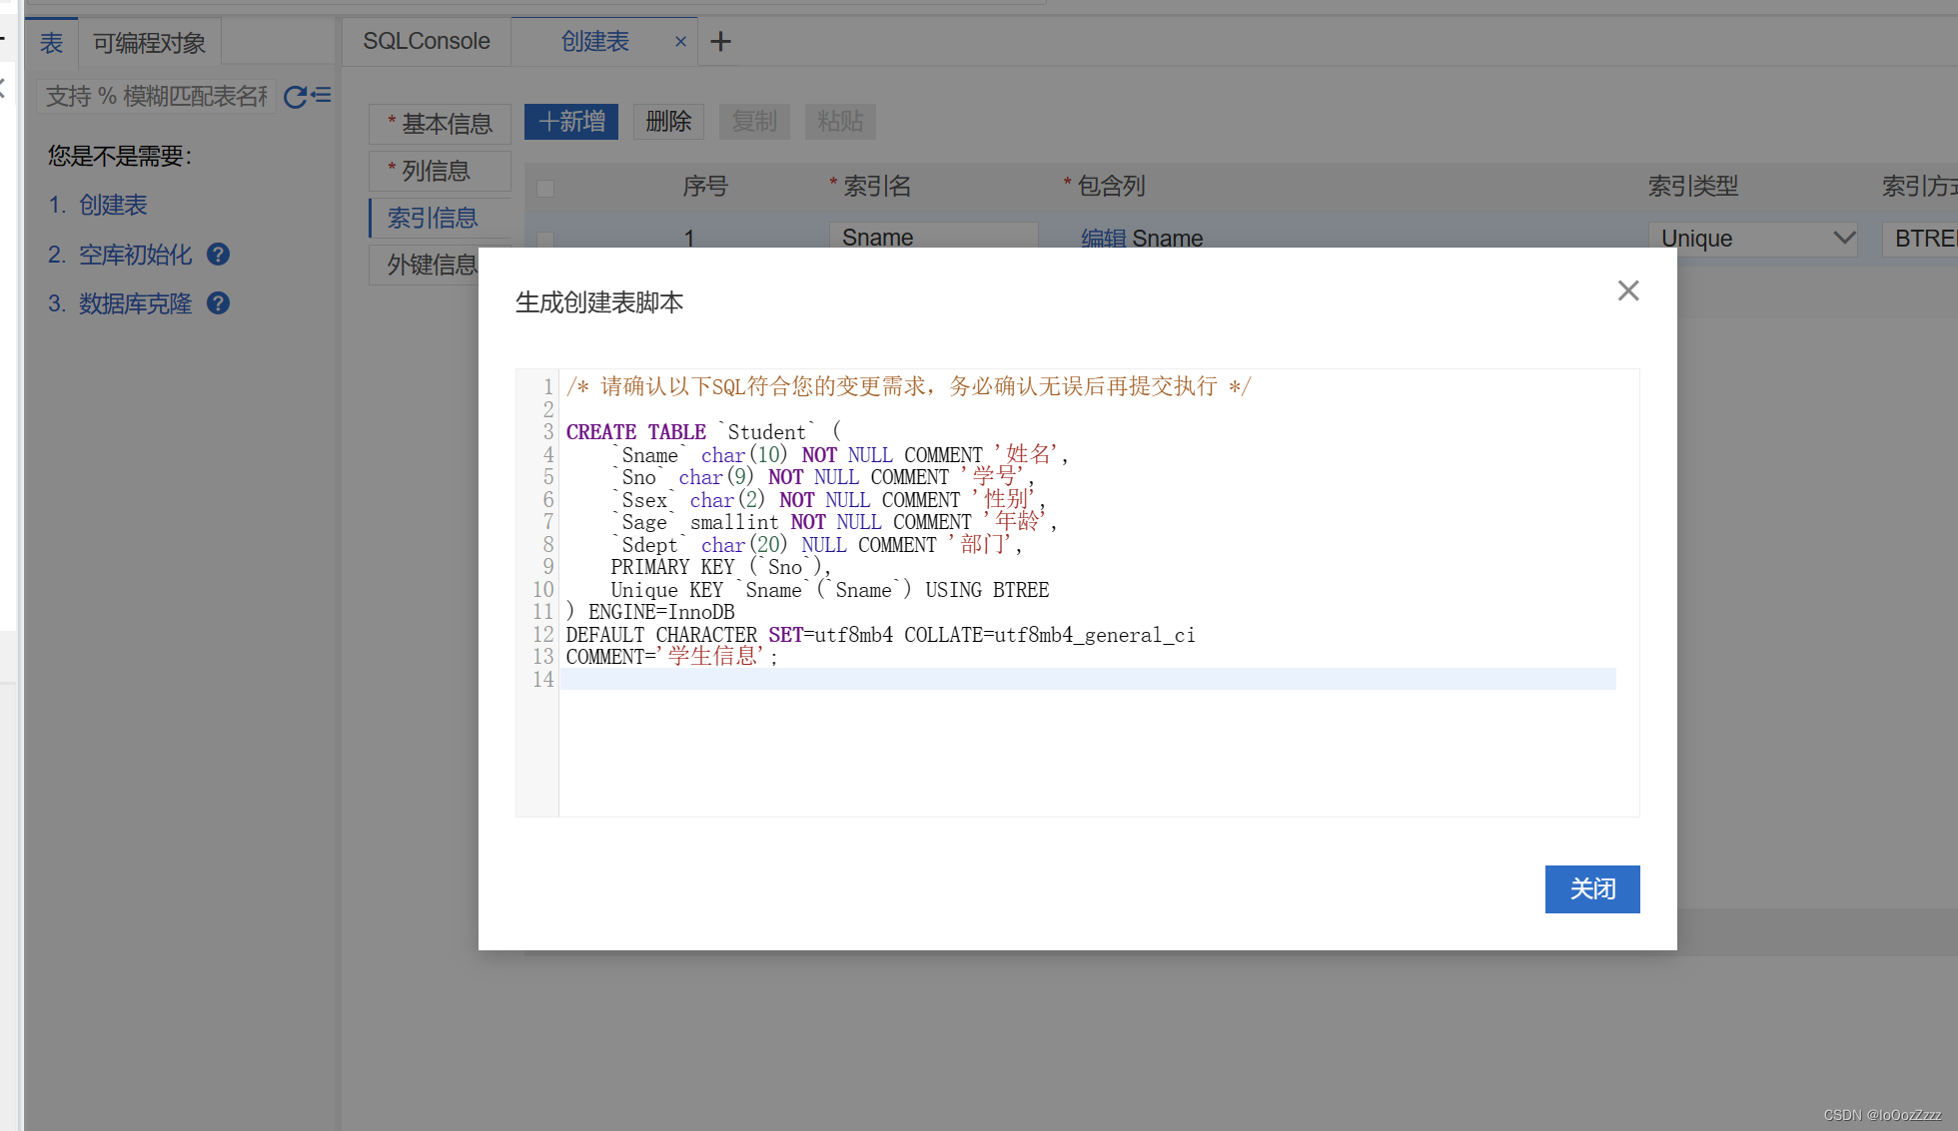Close the 创建表 tab
The image size is (1958, 1131).
tap(680, 42)
